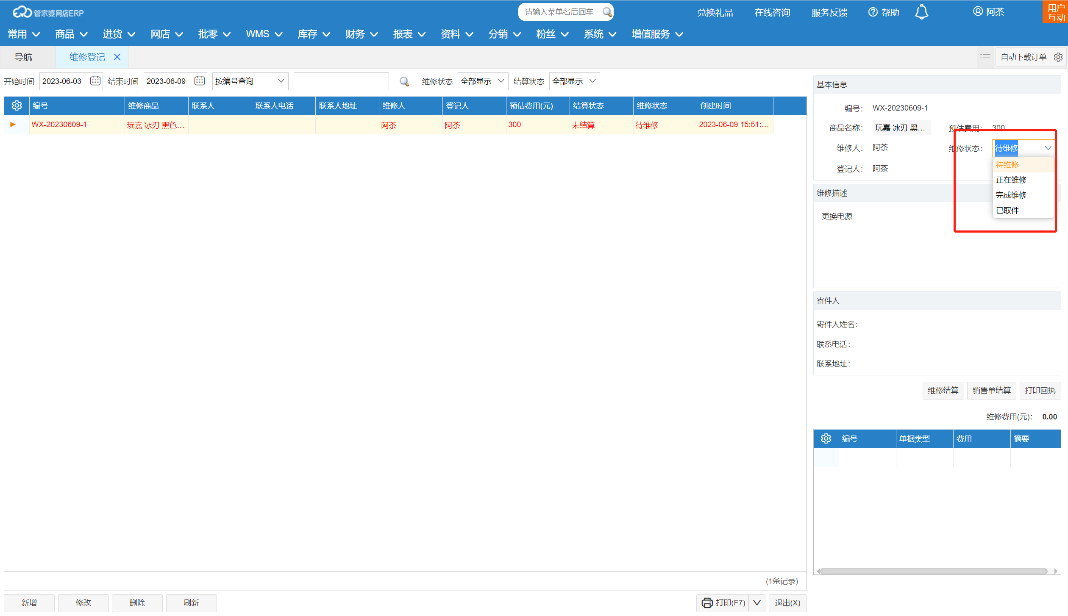Image resolution: width=1068 pixels, height=616 pixels.
Task: Open the start date calendar picker
Action: coord(95,80)
